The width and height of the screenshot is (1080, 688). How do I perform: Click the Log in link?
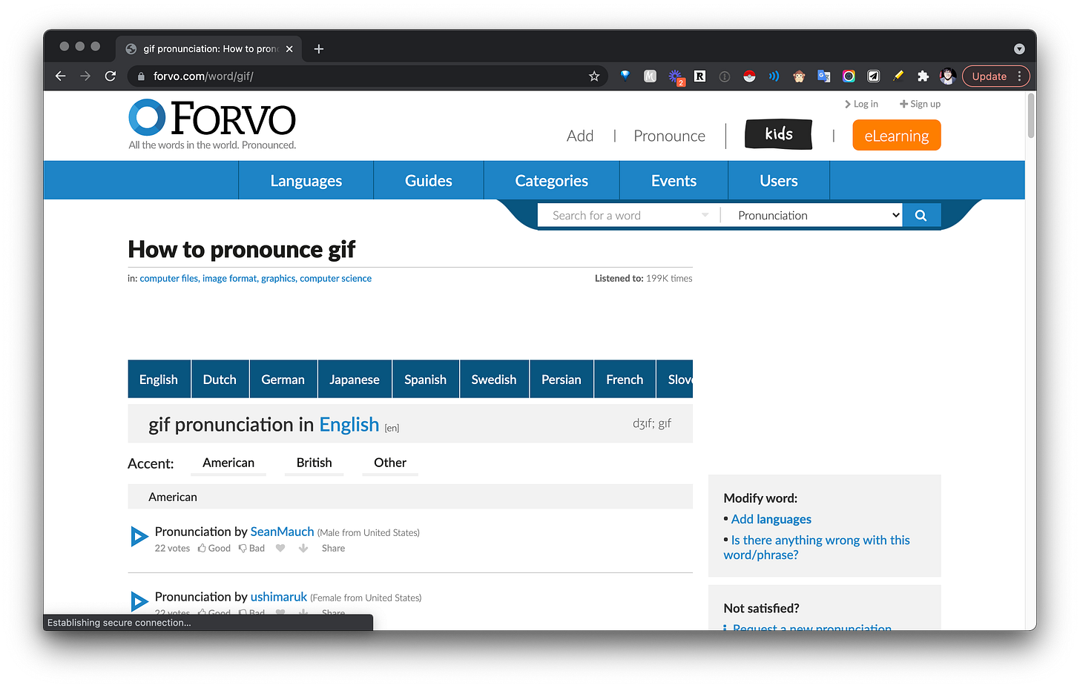click(x=861, y=104)
